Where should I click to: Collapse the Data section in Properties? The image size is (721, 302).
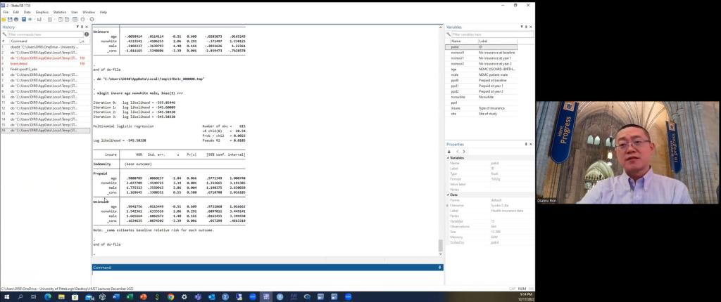click(448, 195)
